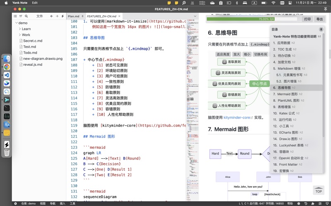Screen dimensions: 331x206
Task: Open settings gear in status bar
Action: [16, 204]
